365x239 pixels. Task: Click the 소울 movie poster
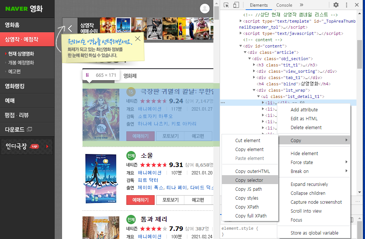pyautogui.click(x=101, y=179)
